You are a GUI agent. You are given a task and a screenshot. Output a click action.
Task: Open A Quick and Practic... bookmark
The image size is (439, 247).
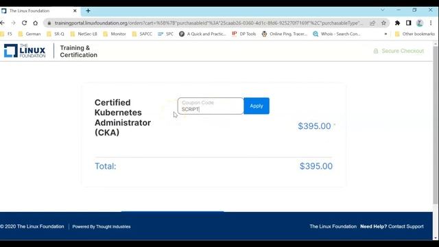pyautogui.click(x=203, y=34)
